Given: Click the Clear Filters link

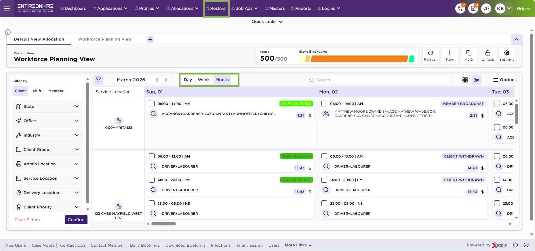Looking at the screenshot, I should click(27, 220).
